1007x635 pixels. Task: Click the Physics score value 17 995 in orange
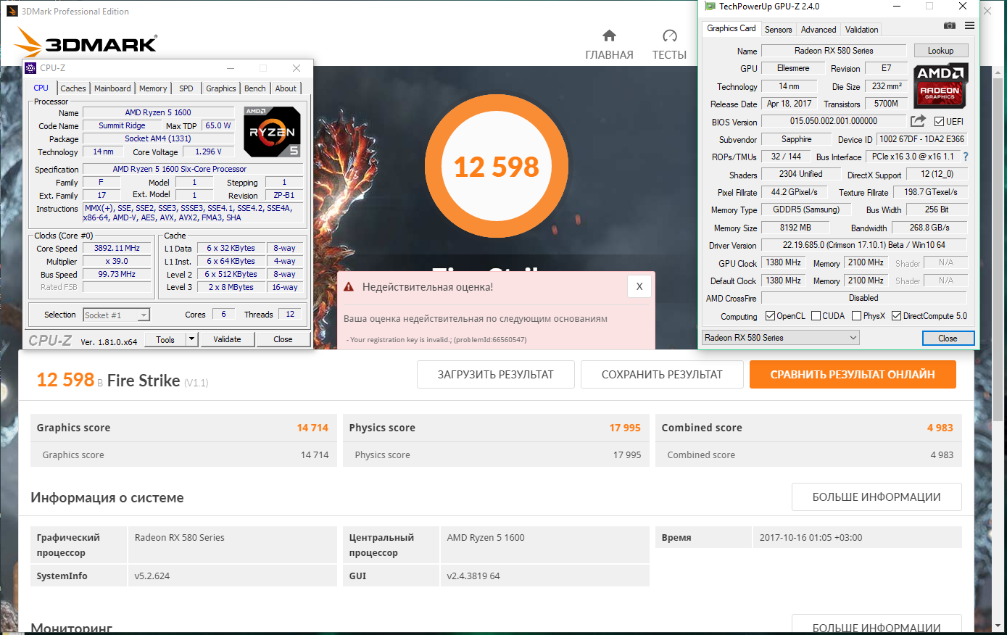[x=625, y=428]
